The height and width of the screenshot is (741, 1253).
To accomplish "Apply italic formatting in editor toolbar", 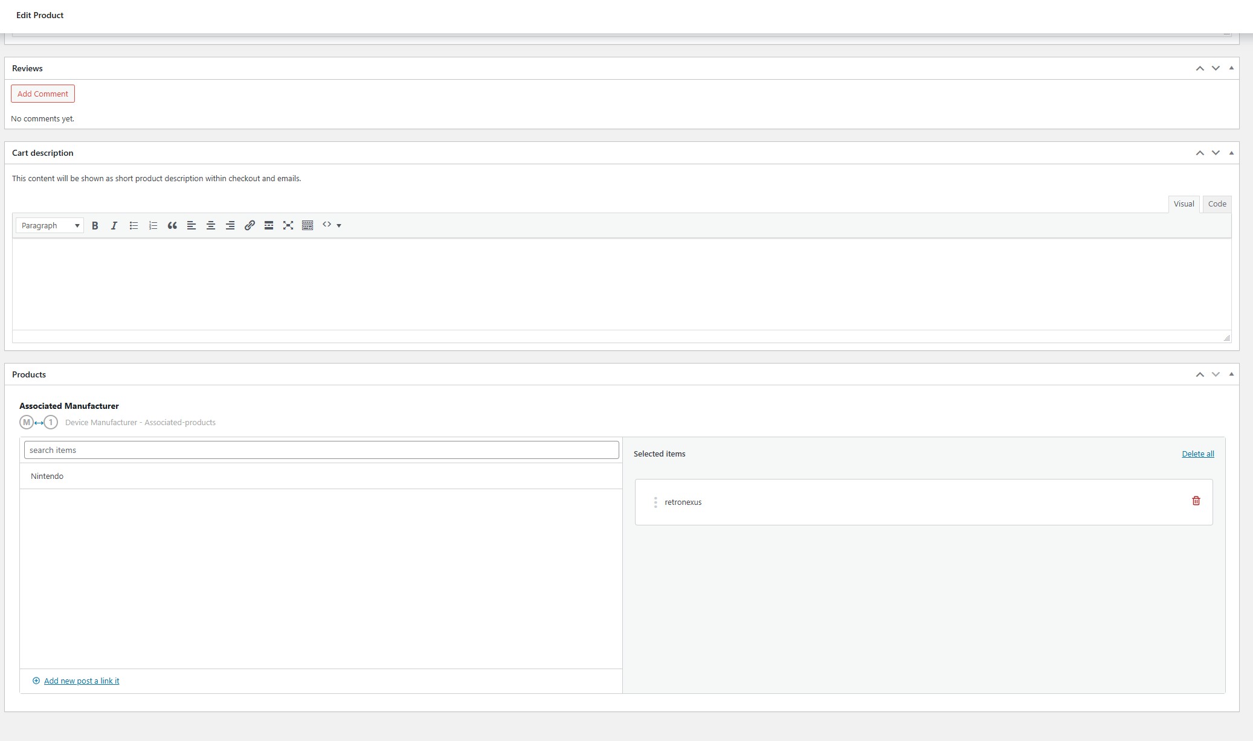I will 114,225.
